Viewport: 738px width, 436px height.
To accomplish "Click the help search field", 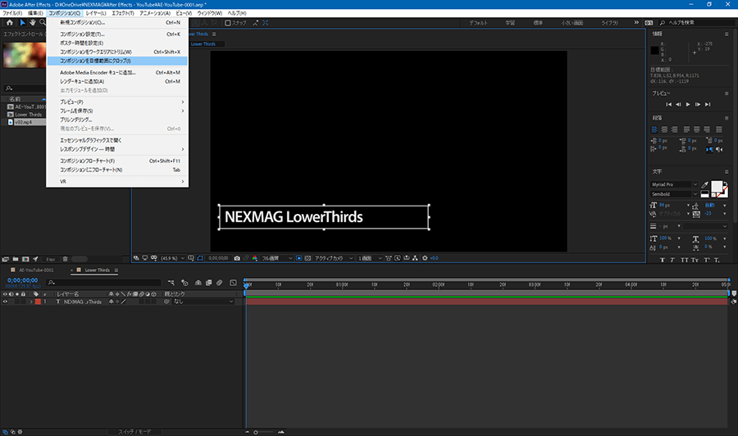I will 699,23.
